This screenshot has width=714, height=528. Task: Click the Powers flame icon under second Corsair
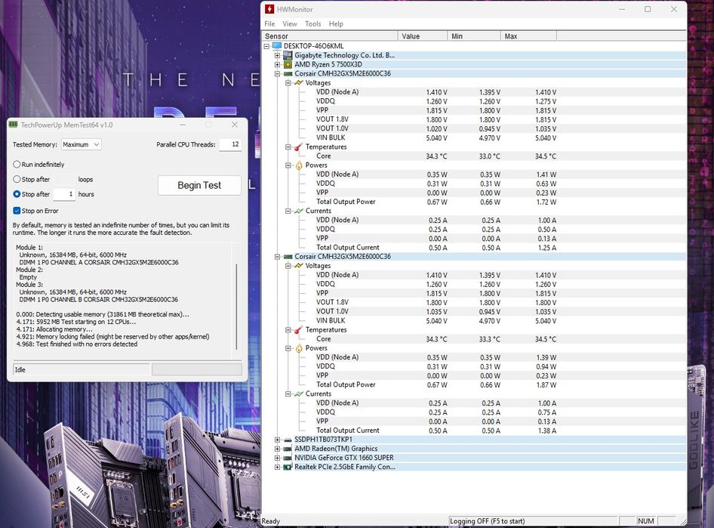(x=299, y=348)
